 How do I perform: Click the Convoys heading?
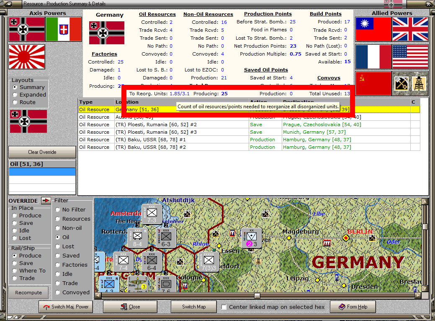click(x=329, y=78)
